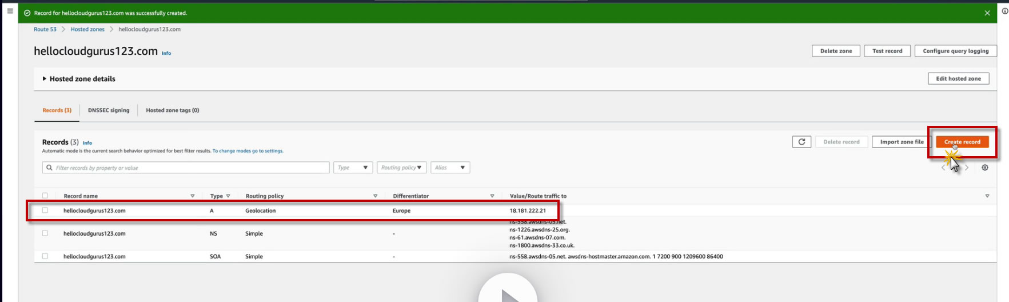
Task: Open the Routing policy filter dropdown
Action: point(401,168)
